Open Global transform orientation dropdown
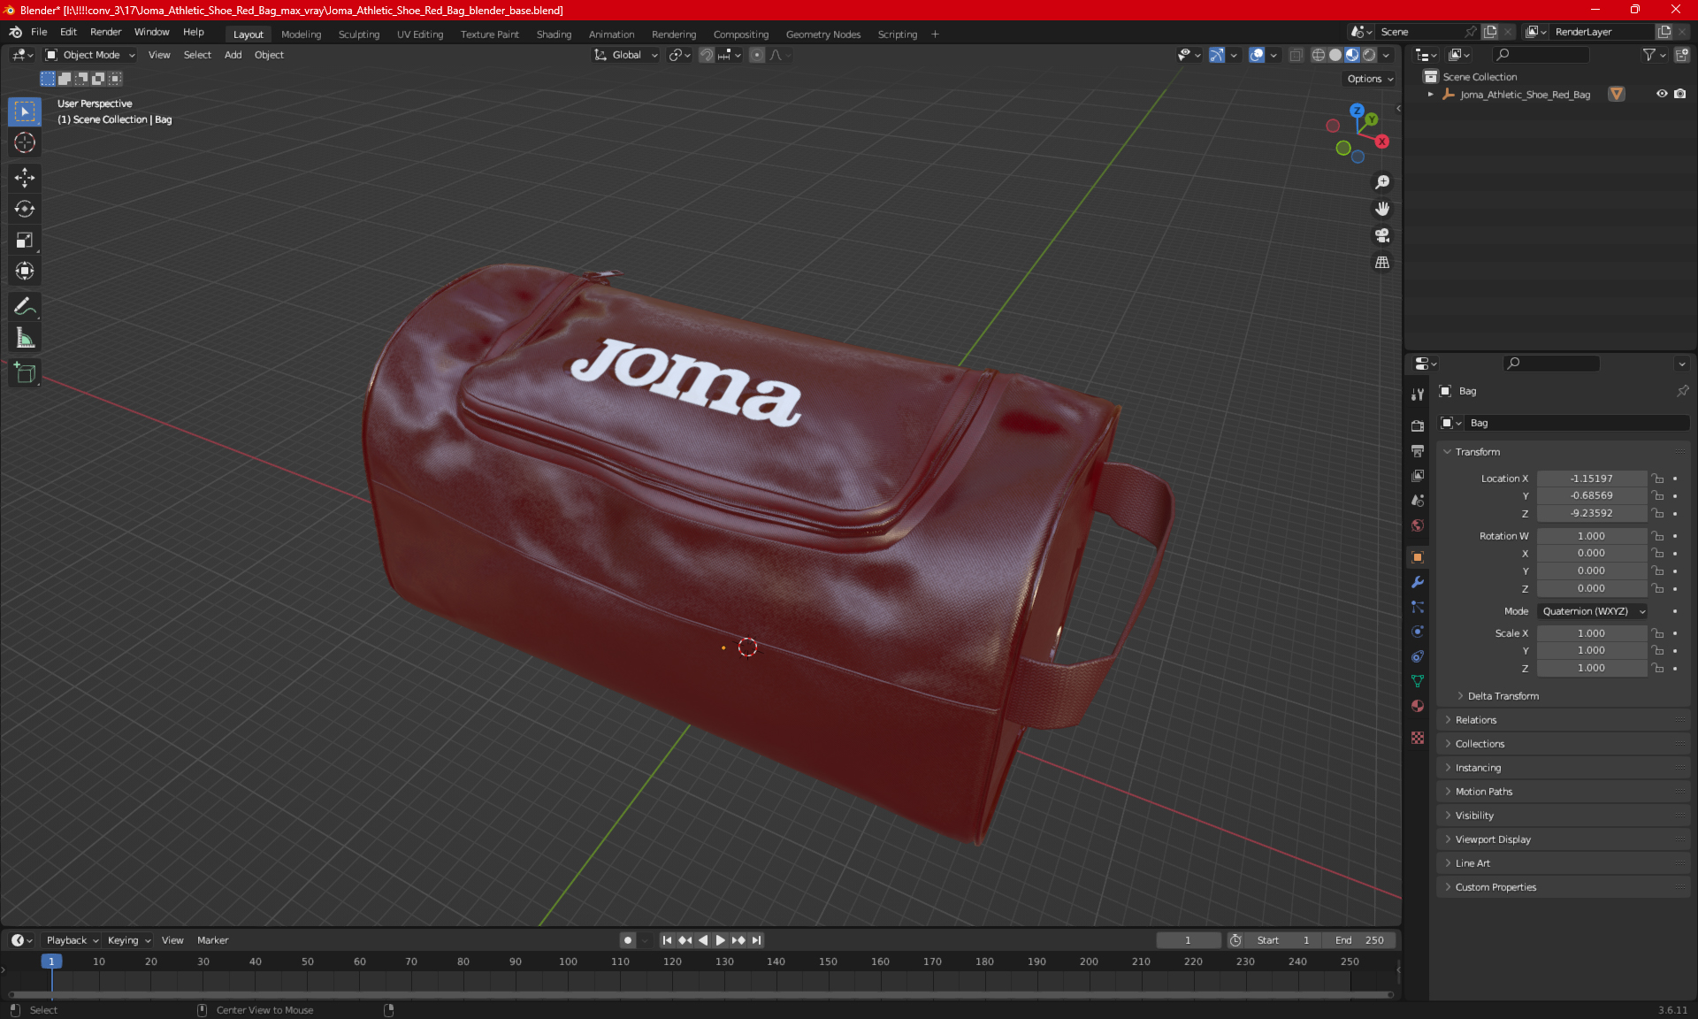Screen dimensions: 1698x1019 click(626, 55)
